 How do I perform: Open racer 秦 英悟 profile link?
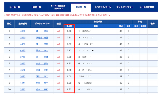coord(42,44)
